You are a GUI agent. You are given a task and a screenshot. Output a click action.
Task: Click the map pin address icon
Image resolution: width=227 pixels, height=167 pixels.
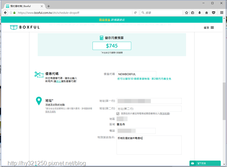click(39, 101)
